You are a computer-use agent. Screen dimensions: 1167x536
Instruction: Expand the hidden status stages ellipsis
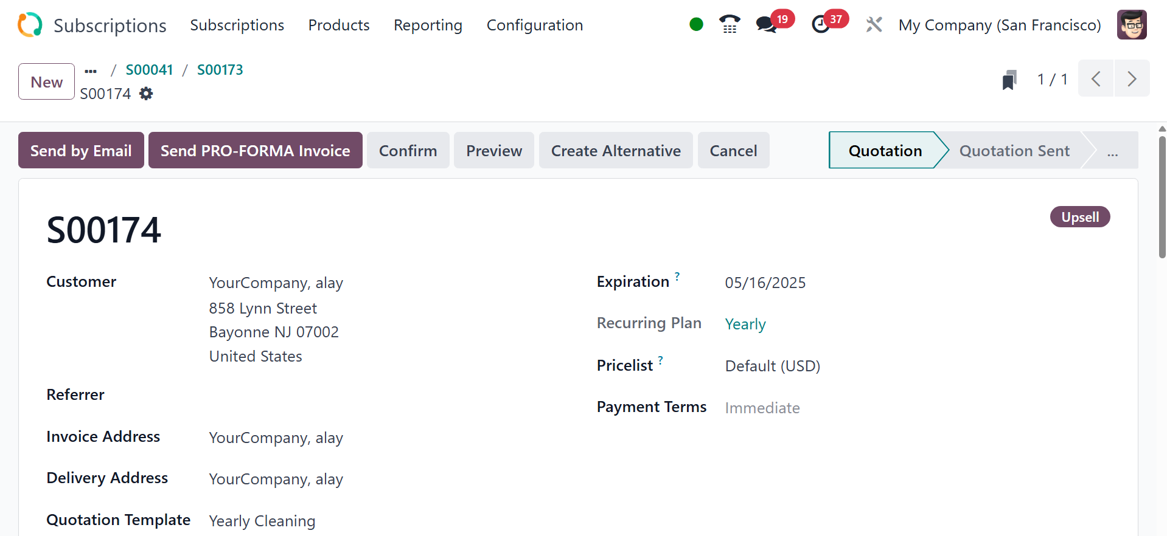coord(1112,151)
